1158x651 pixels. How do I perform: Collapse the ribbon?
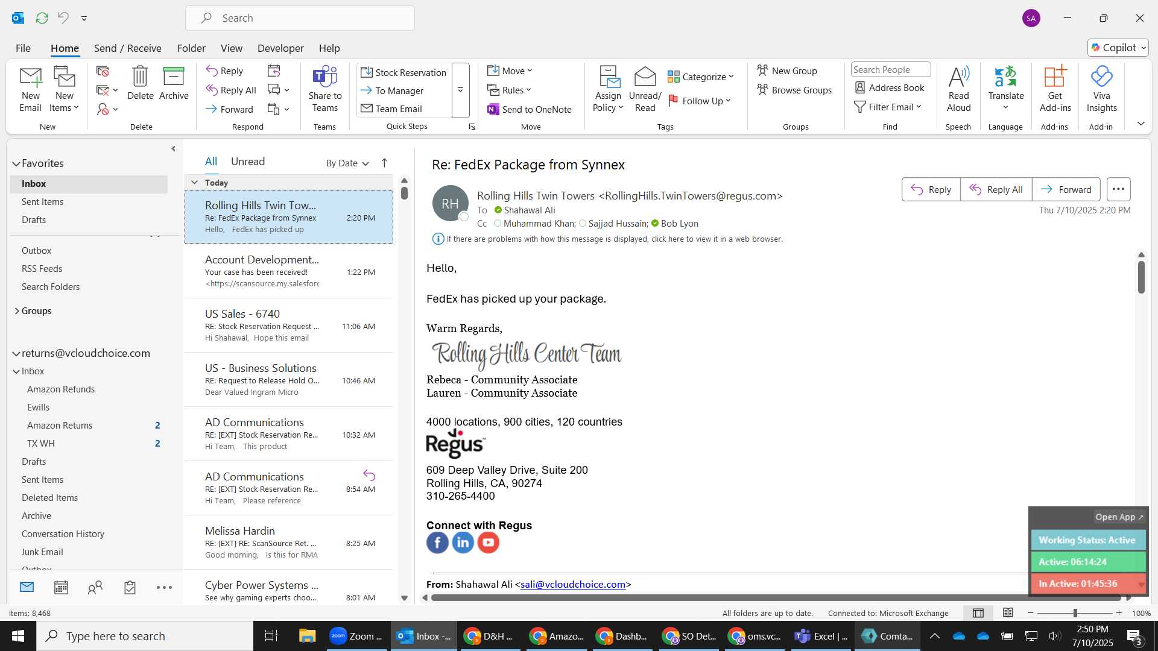1141,124
